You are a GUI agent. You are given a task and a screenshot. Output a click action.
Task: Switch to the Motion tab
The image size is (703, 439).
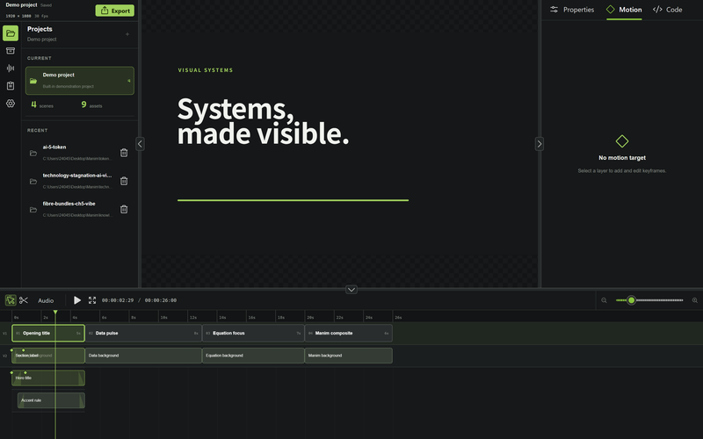point(624,10)
